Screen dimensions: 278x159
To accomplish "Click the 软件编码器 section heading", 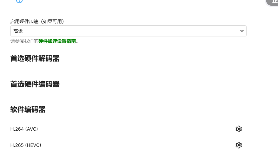I will click(28, 110).
